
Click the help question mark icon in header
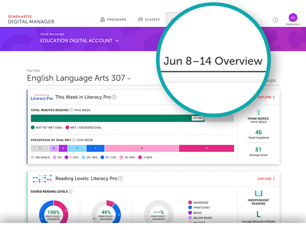coord(275,20)
